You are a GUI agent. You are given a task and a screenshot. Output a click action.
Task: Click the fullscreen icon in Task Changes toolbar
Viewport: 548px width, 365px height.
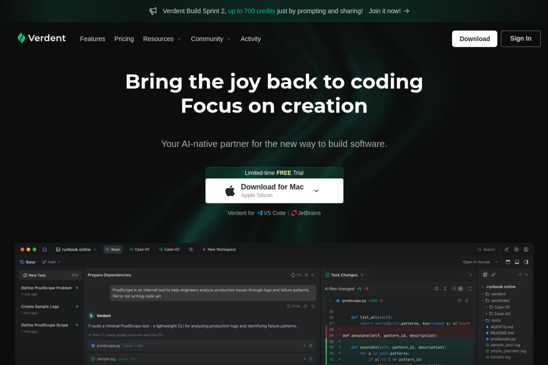[469, 289]
